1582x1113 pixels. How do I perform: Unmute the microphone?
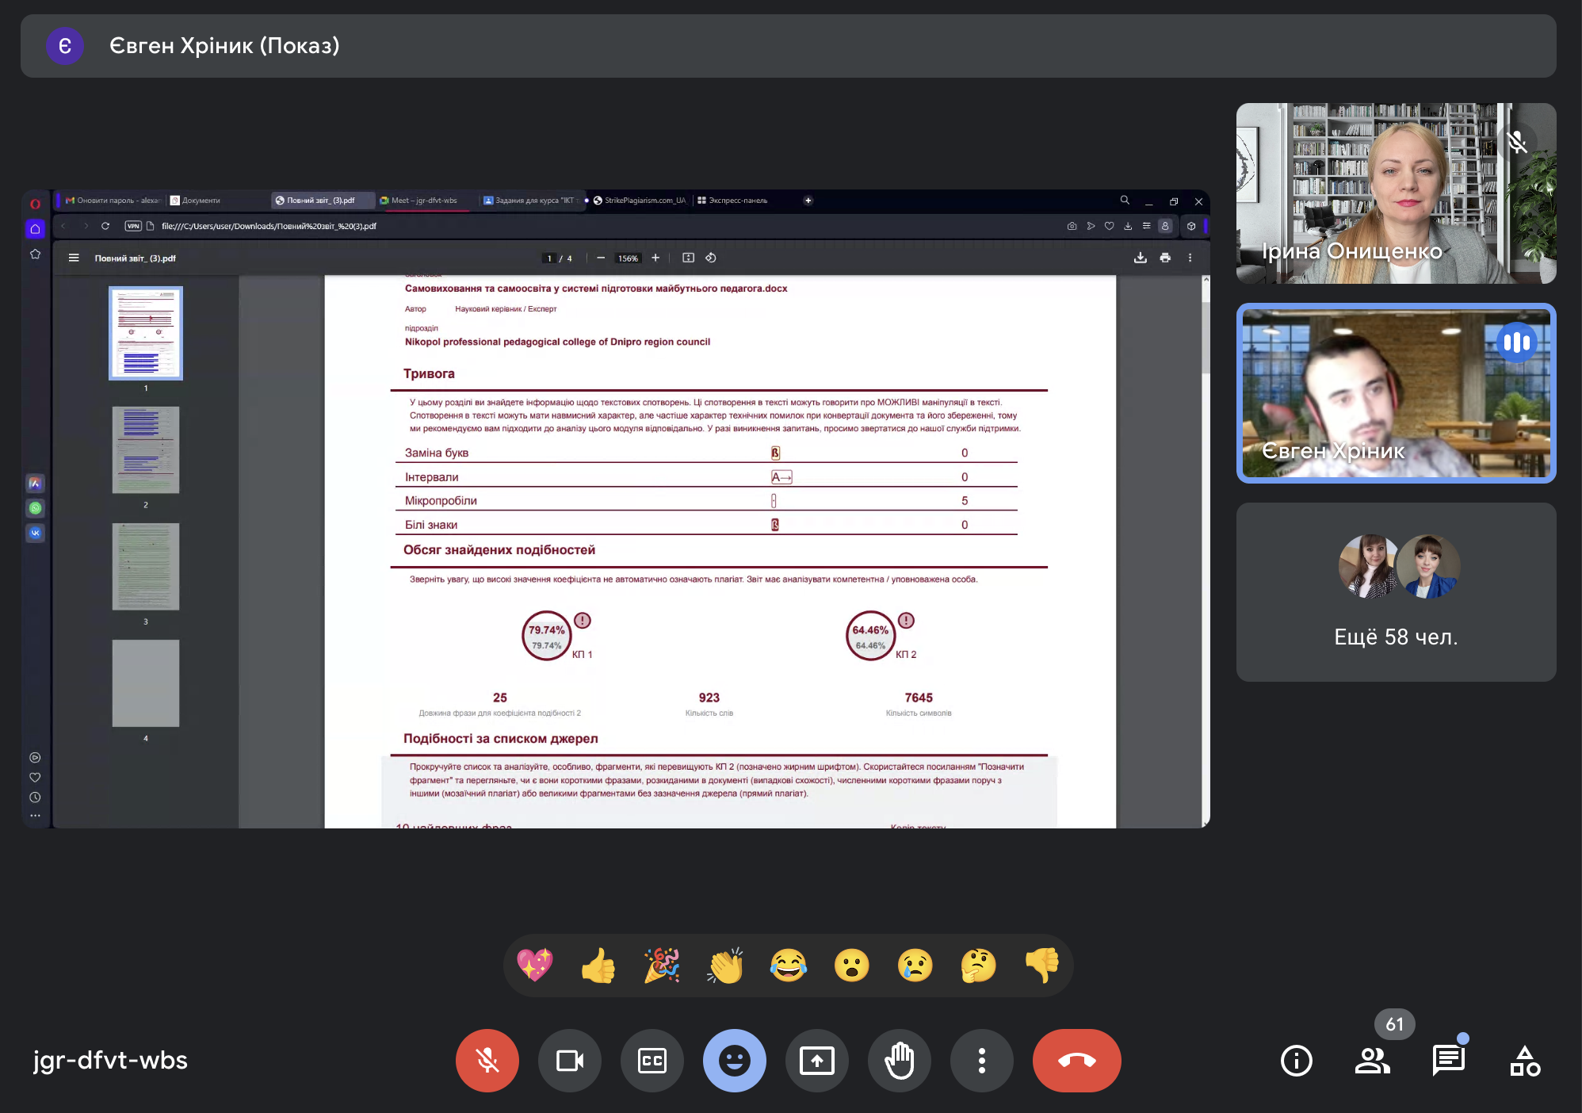pos(487,1061)
